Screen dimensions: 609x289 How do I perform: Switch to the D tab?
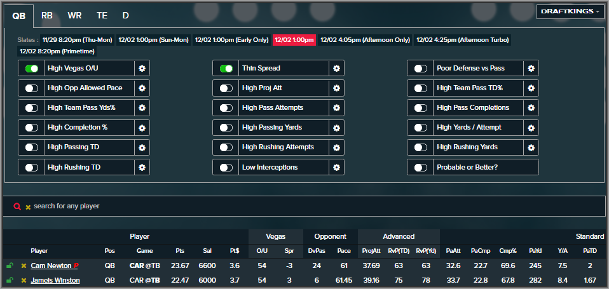(x=125, y=15)
